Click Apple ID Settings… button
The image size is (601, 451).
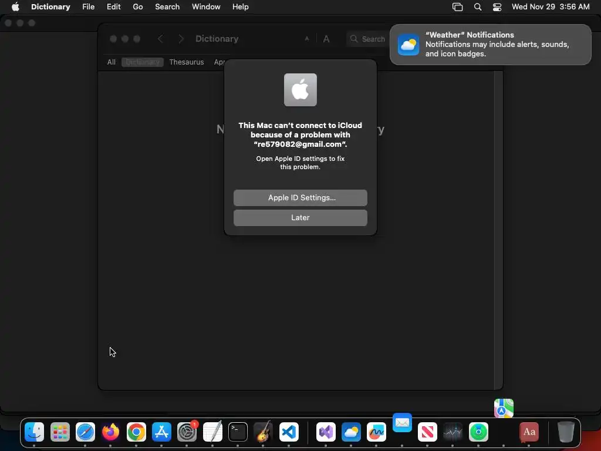point(300,198)
